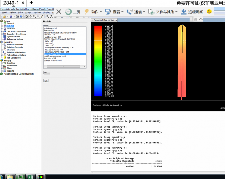Expand the Graphics tree node
The height and width of the screenshot is (179, 225).
1,63
